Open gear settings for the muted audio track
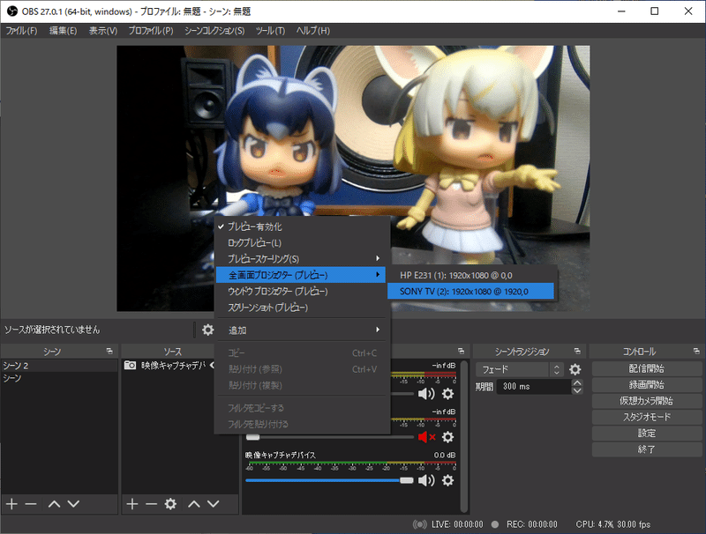706x534 pixels. point(447,437)
